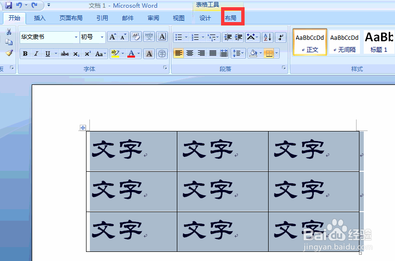Open the Change Case Aa menu

100,54
